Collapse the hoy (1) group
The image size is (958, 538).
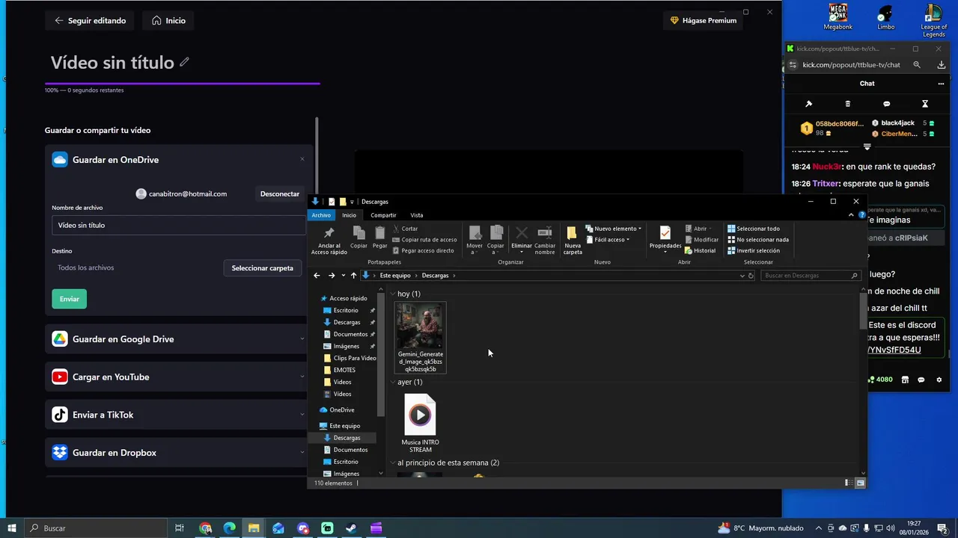pos(393,294)
